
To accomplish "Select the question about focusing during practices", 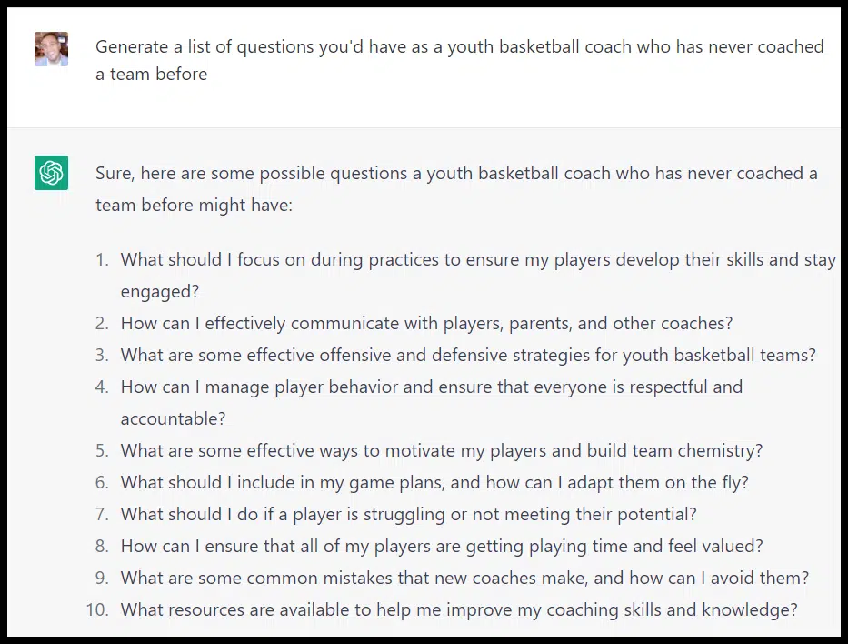I will (x=477, y=260).
